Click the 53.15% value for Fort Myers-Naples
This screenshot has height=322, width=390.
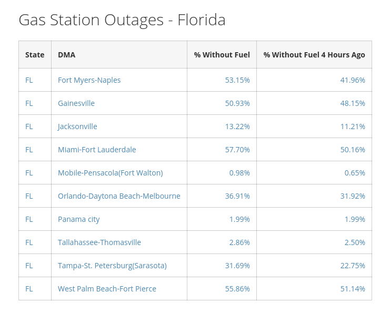click(237, 80)
